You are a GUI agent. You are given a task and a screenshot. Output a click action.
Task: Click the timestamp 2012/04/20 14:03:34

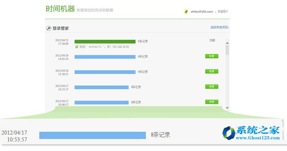click(x=62, y=57)
